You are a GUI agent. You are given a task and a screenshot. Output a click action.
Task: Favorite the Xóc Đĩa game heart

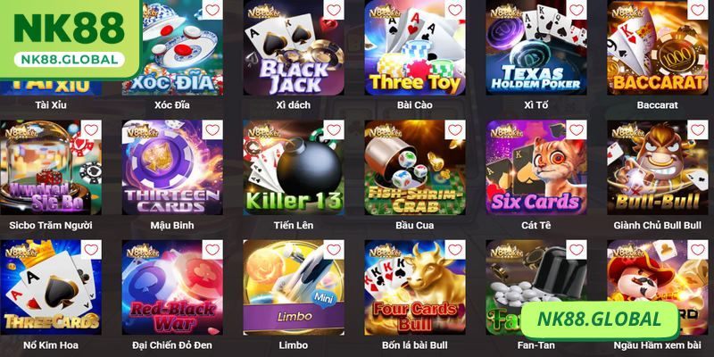point(212,10)
